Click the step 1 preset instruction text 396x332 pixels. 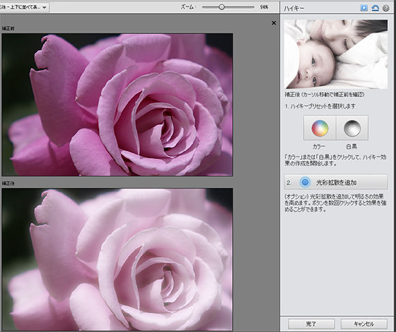tap(320, 106)
